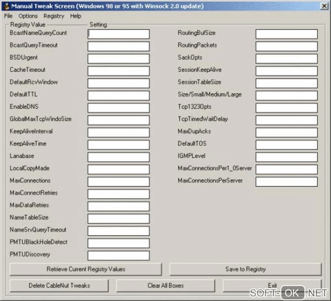The height and width of the screenshot is (301, 331).
Task: Click the SessionKeepAlive label text
Action: pos(200,70)
